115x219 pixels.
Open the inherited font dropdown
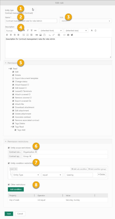pyautogui.click(x=51, y=30)
